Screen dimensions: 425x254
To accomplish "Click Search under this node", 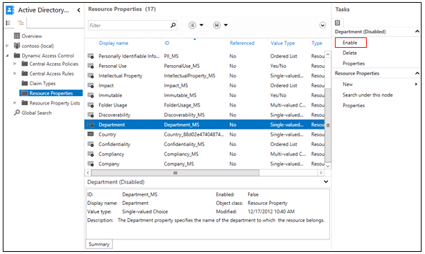I will coord(367,95).
